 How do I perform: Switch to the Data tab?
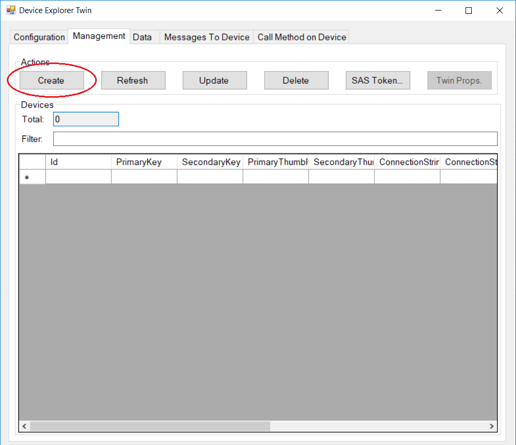click(142, 37)
